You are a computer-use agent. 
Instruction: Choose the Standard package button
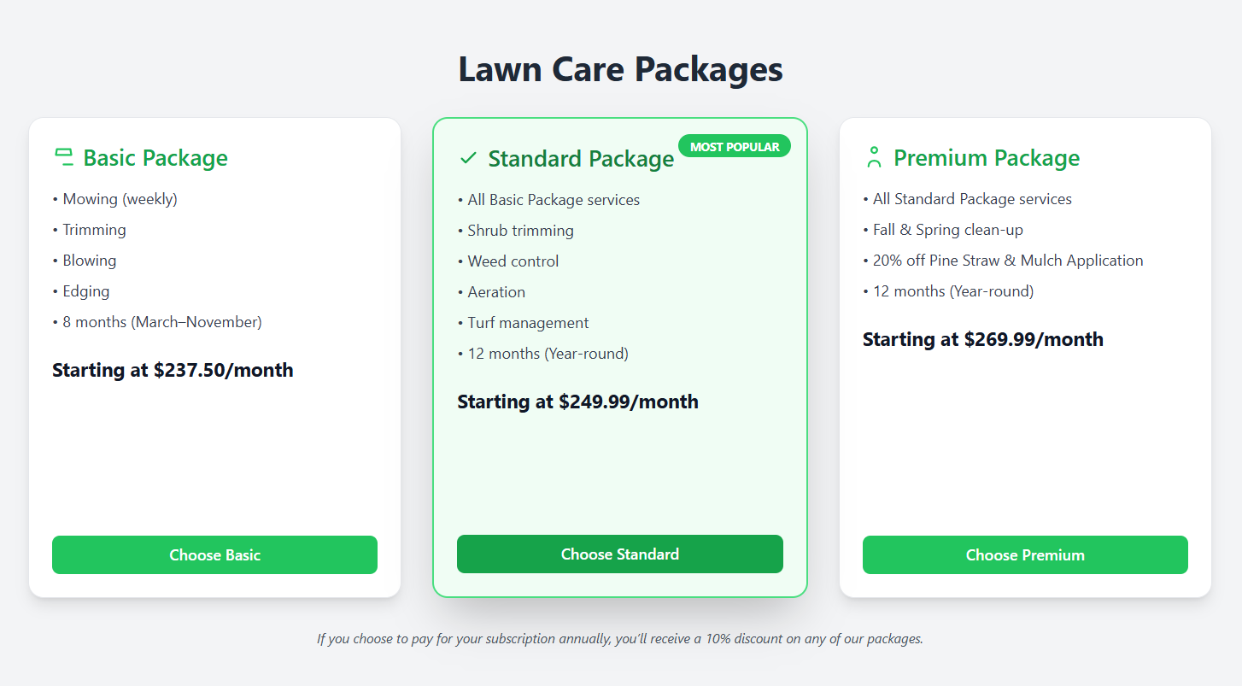point(620,554)
